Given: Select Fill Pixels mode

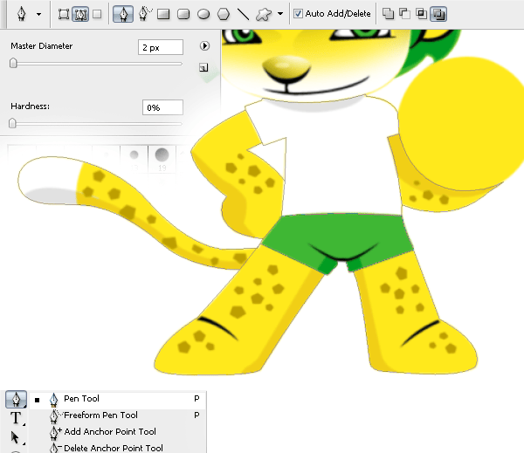Looking at the screenshot, I should (x=97, y=14).
